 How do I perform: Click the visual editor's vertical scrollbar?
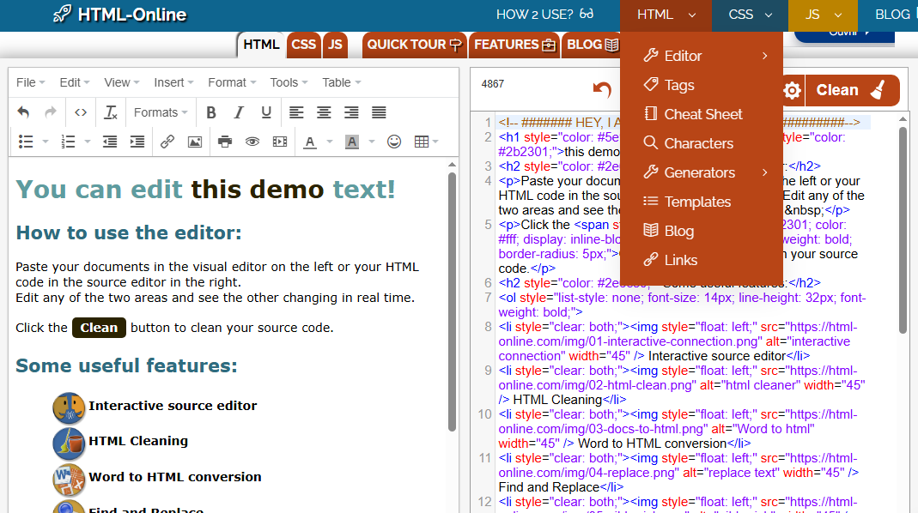[x=453, y=300]
